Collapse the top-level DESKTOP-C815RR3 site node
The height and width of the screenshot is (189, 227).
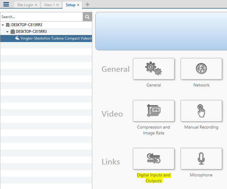pyautogui.click(x=3, y=25)
